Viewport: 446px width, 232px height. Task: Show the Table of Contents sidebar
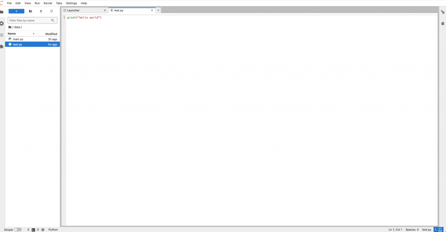point(2,35)
